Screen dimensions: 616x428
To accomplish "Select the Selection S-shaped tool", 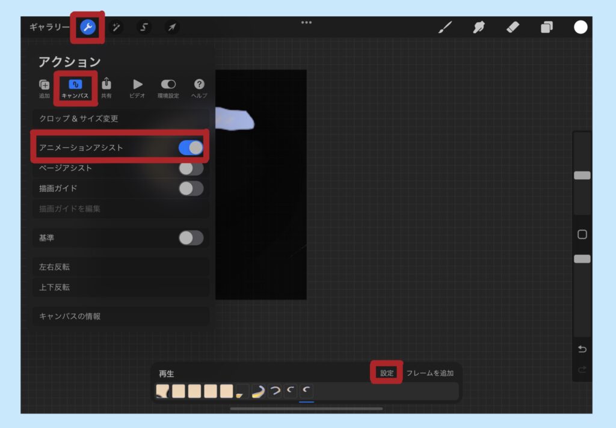I will pyautogui.click(x=144, y=27).
